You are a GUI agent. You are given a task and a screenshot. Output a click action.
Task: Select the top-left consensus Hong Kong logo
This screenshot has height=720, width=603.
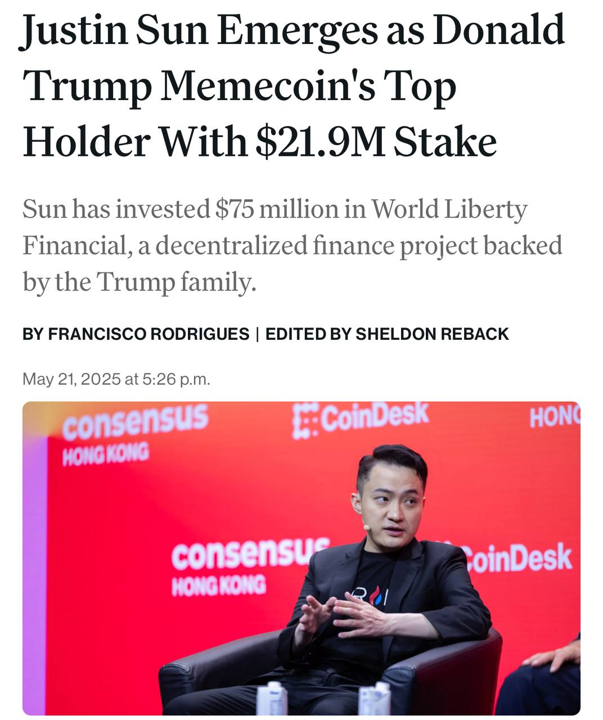(134, 435)
